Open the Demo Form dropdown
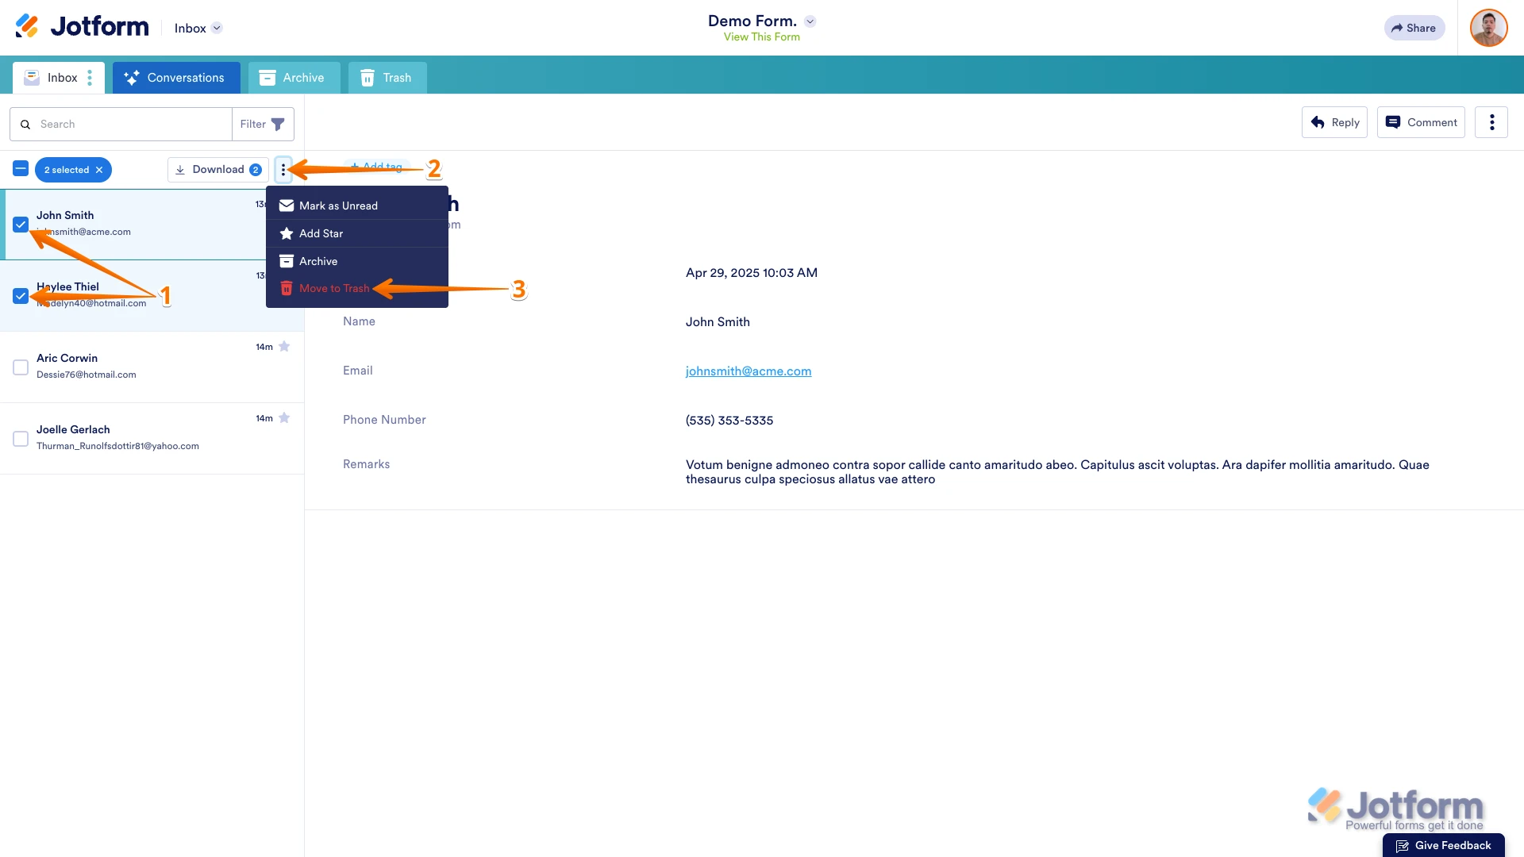Viewport: 1524px width, 857px height. click(x=810, y=21)
